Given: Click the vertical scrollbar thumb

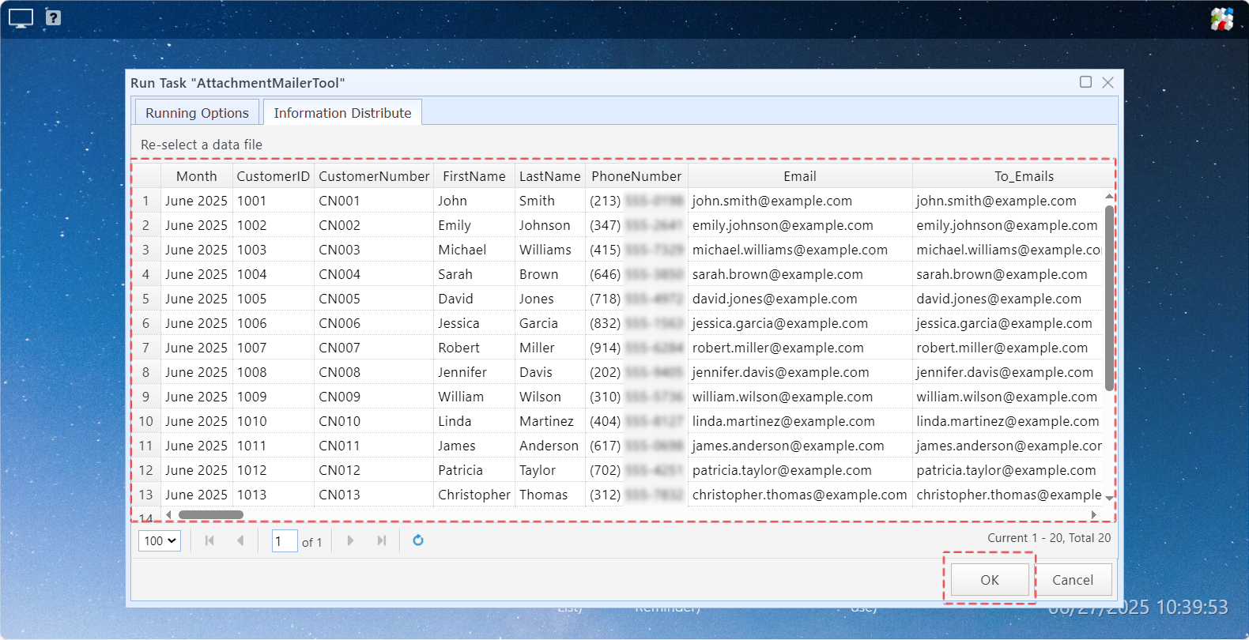Looking at the screenshot, I should pos(1109,298).
